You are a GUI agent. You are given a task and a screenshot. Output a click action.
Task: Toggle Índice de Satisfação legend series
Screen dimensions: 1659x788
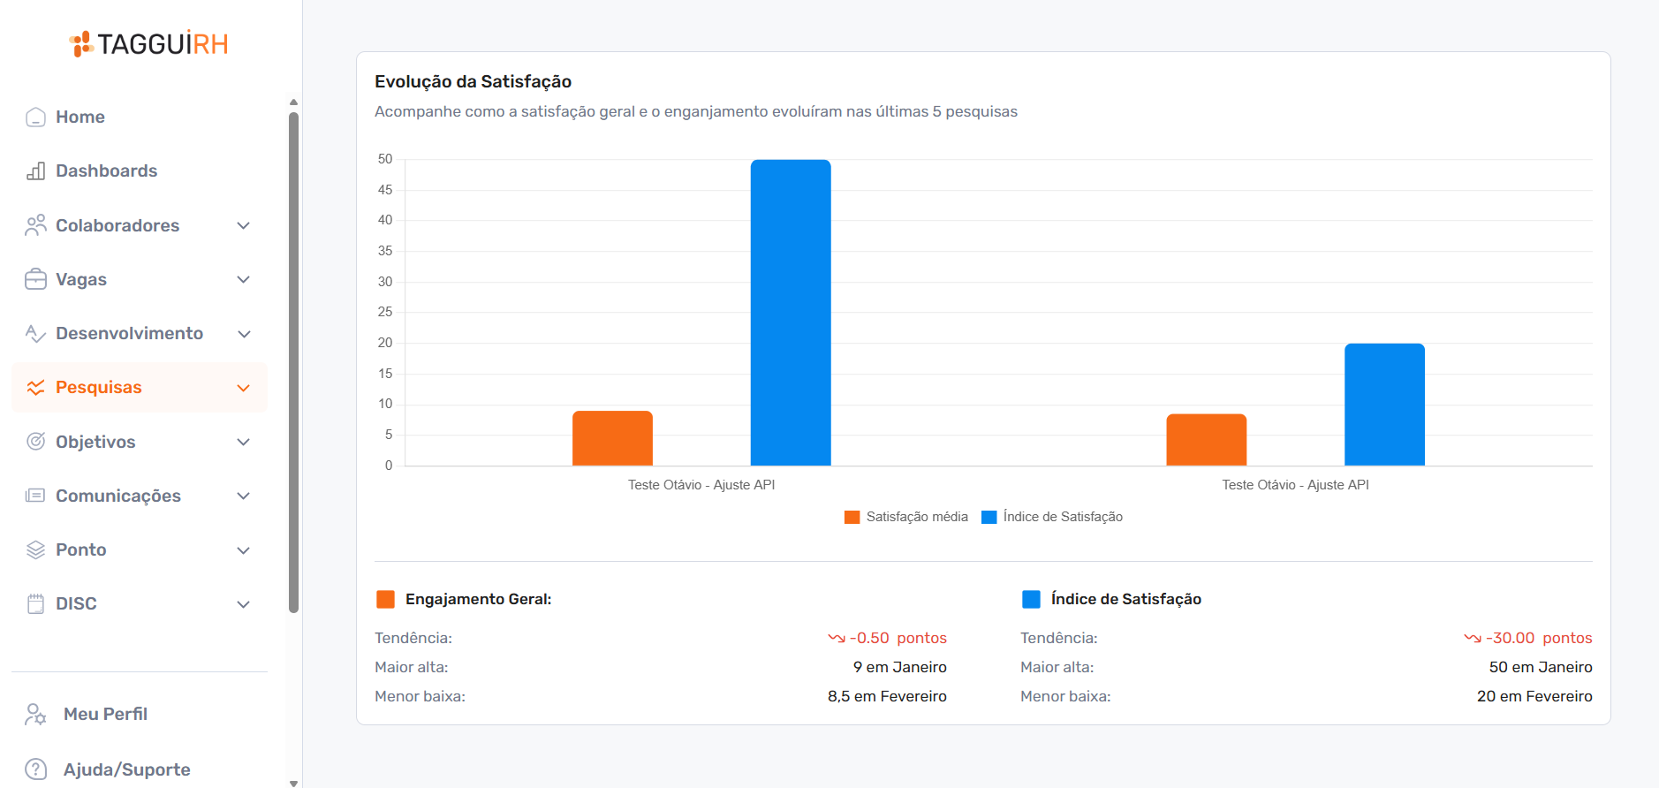[1052, 517]
